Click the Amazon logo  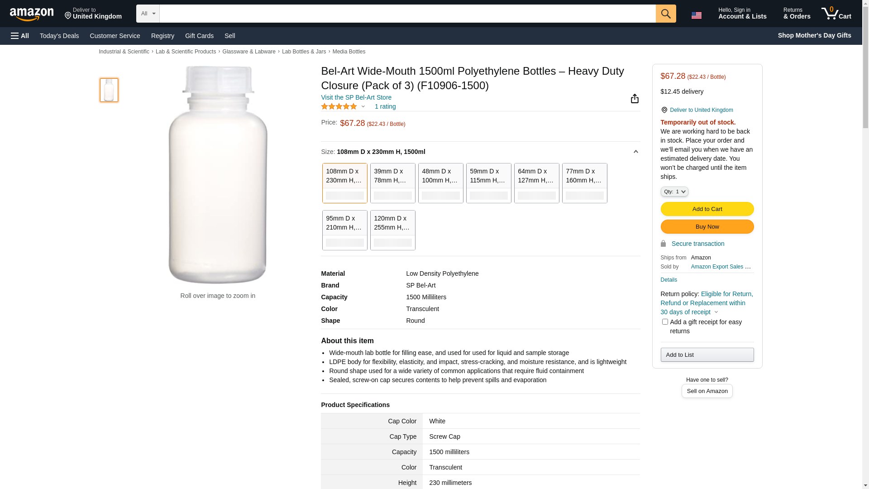click(32, 14)
